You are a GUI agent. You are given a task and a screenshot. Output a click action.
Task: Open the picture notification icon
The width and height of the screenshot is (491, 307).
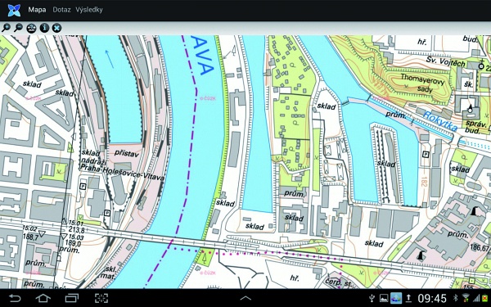[x=384, y=298]
